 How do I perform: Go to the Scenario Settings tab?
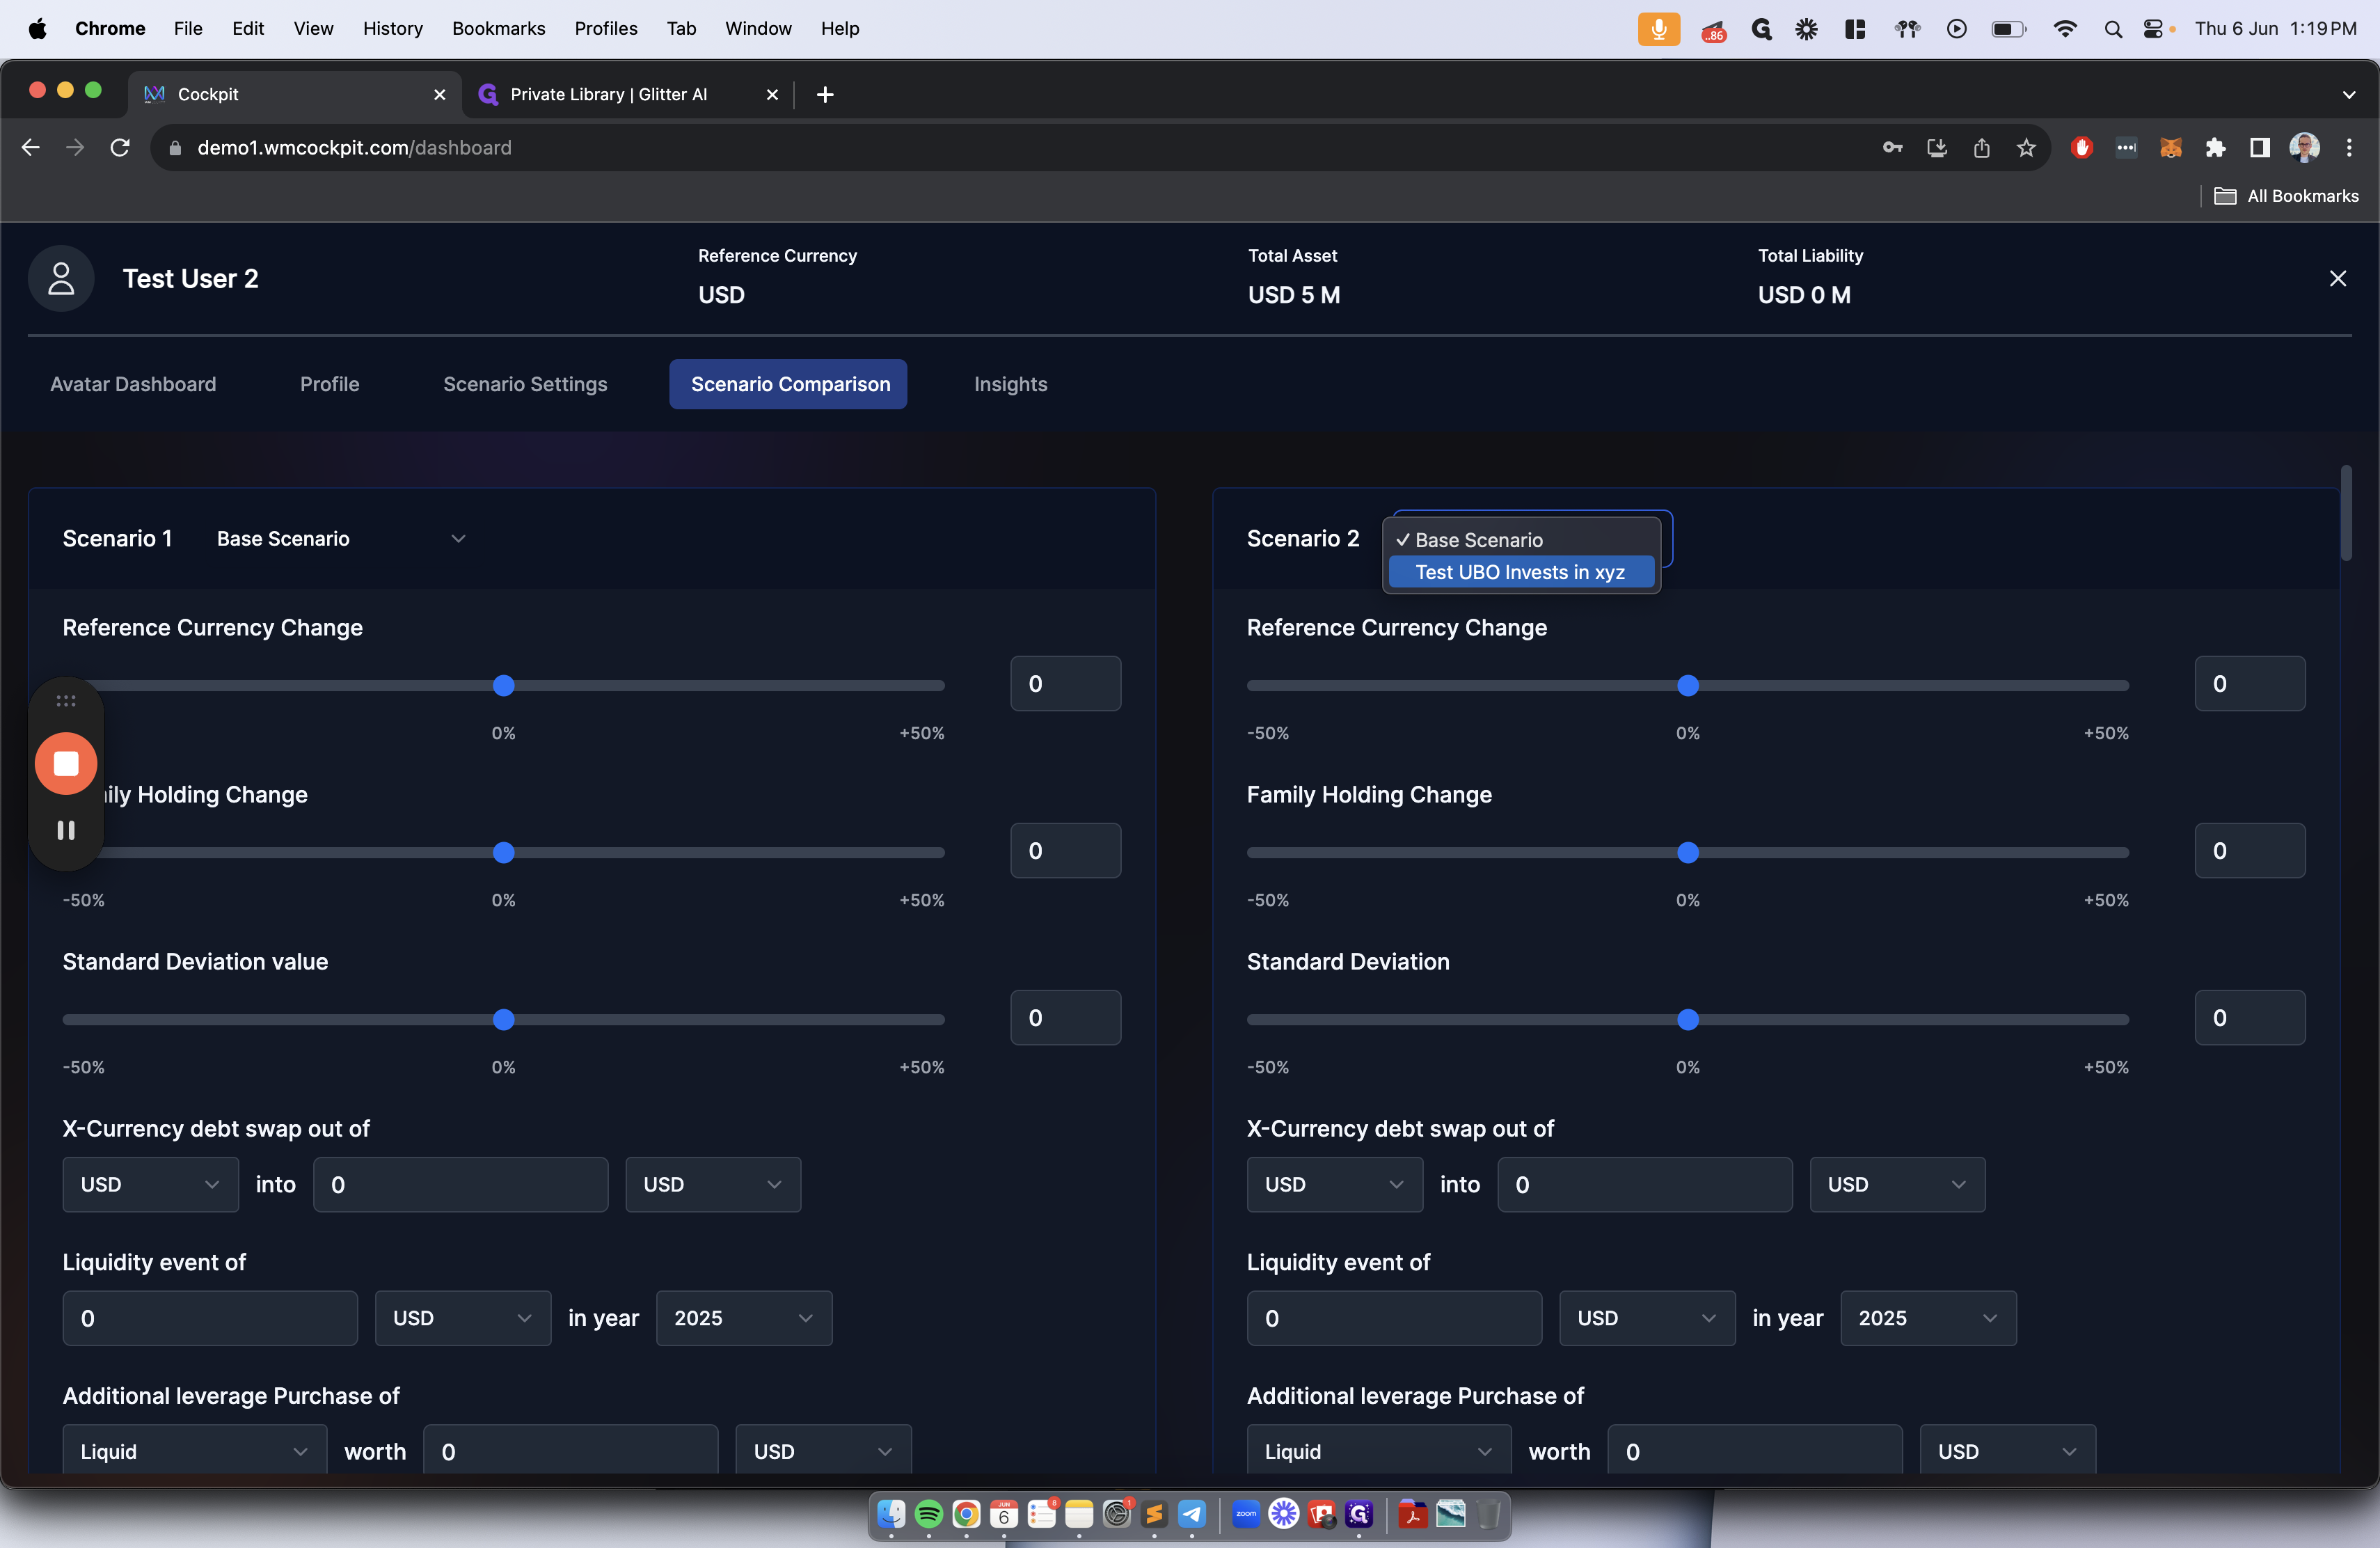click(525, 384)
